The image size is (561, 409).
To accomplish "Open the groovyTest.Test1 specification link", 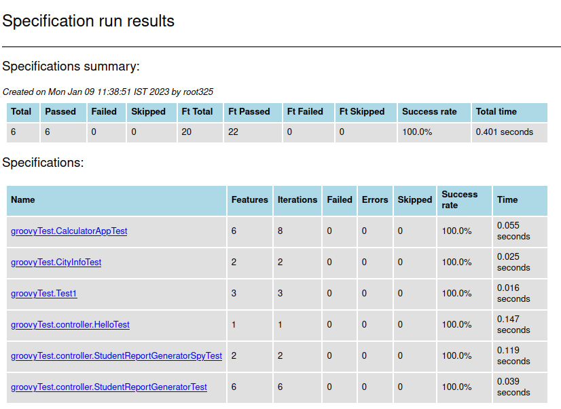I will tap(43, 294).
